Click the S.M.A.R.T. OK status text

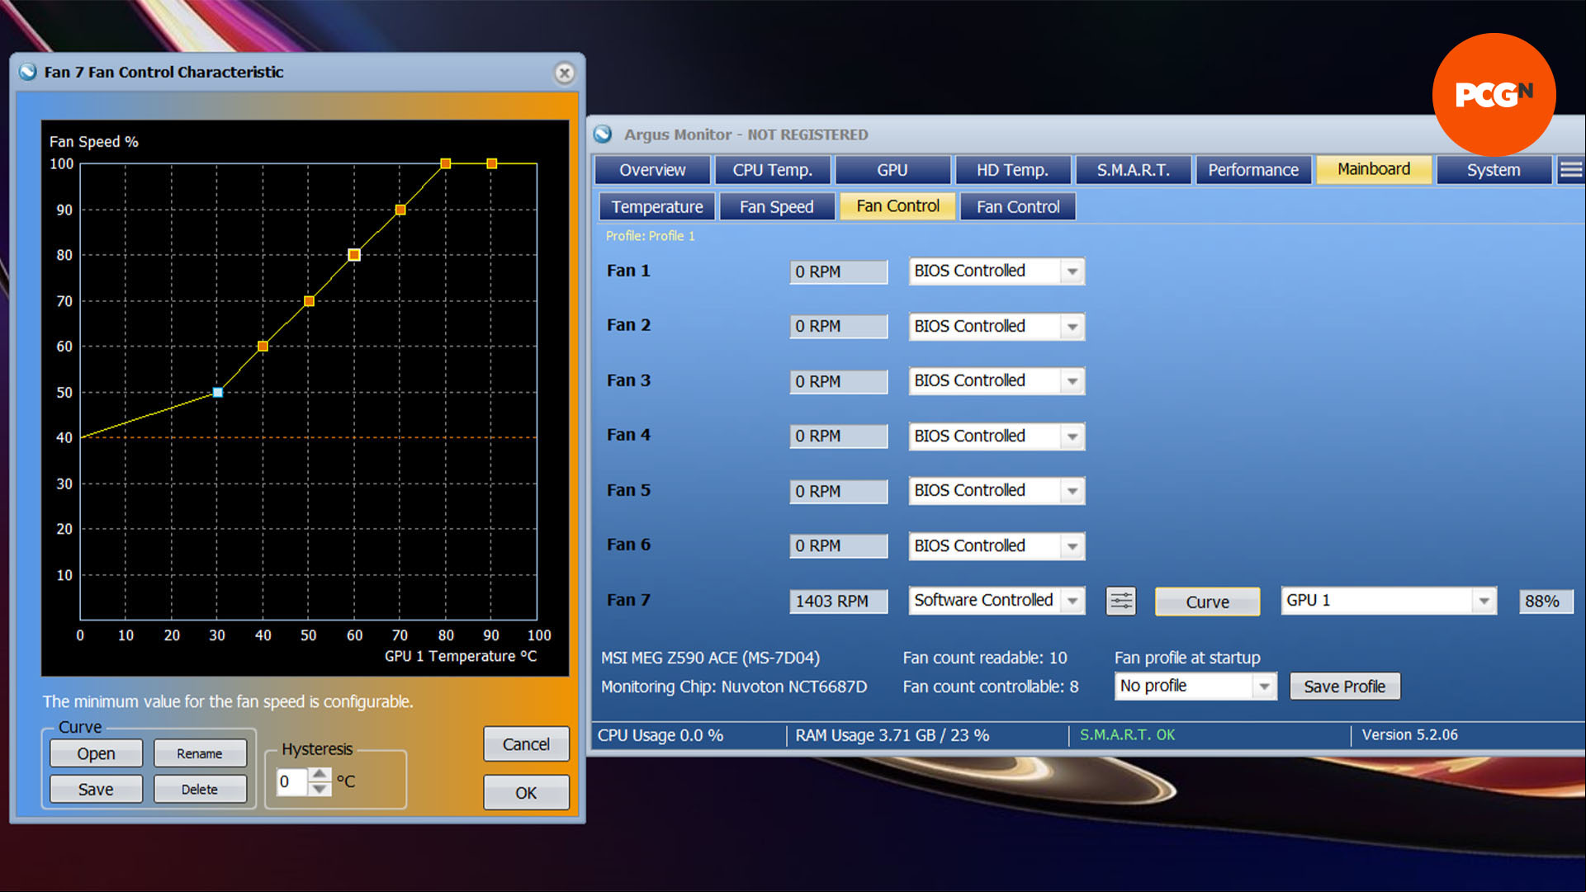coord(1127,735)
